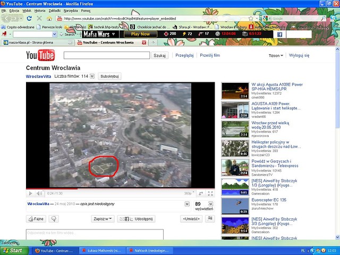Open the Zapisz w dropdown
340x255 pixels.
point(103,219)
